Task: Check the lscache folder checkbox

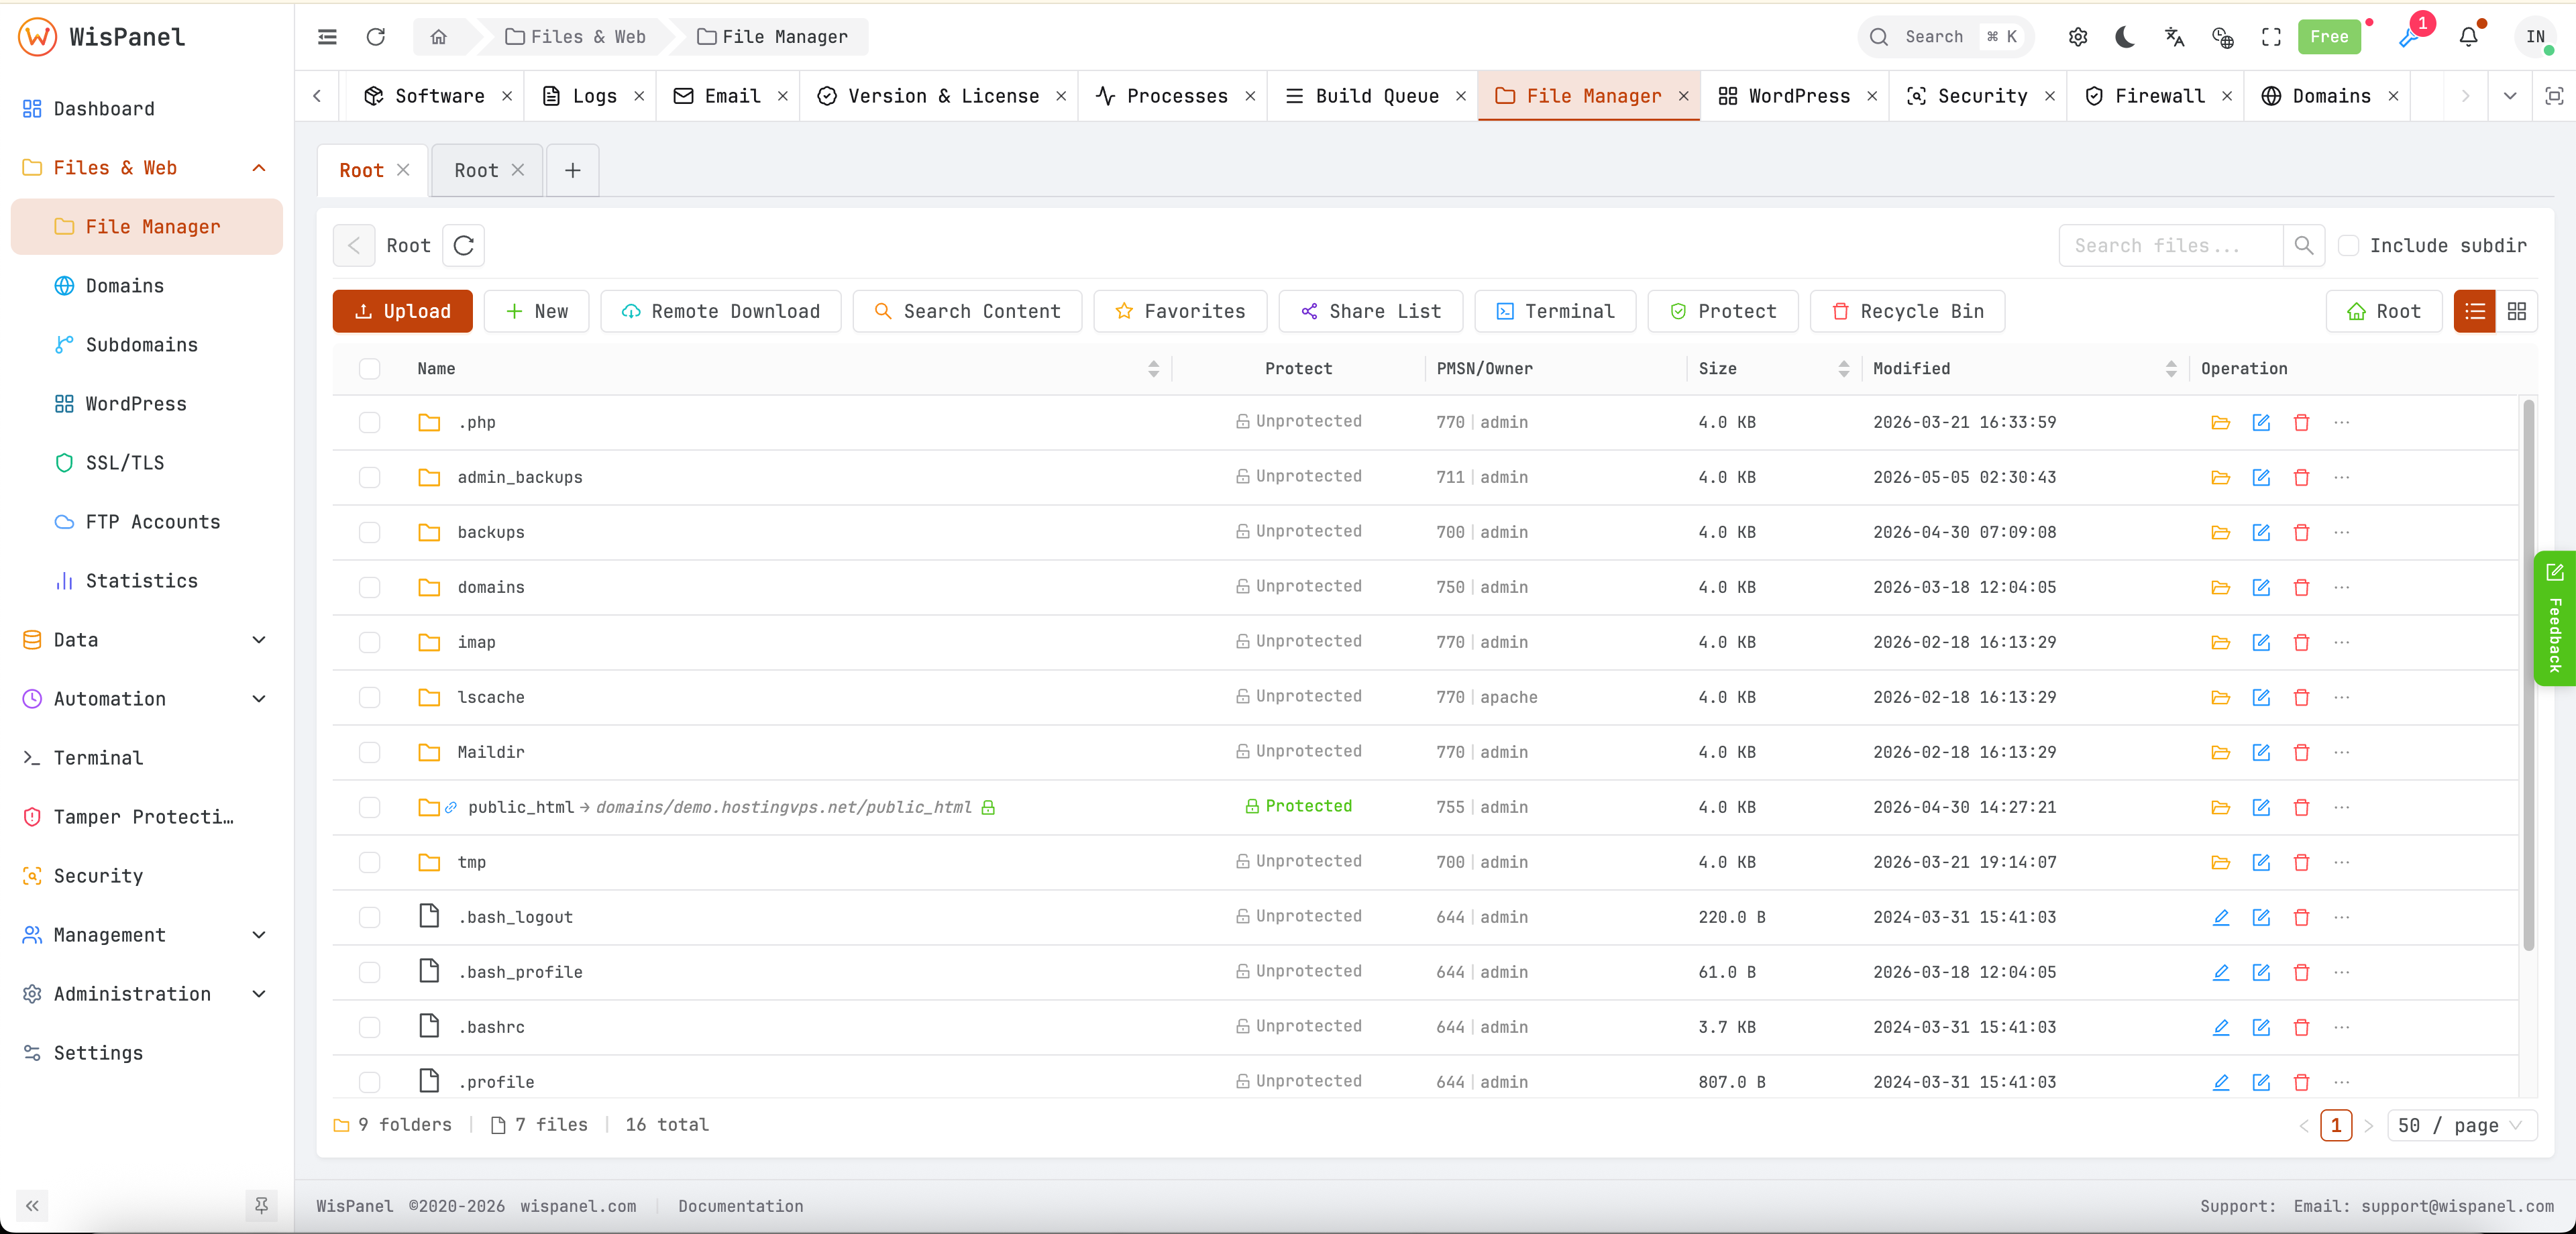Action: point(370,697)
